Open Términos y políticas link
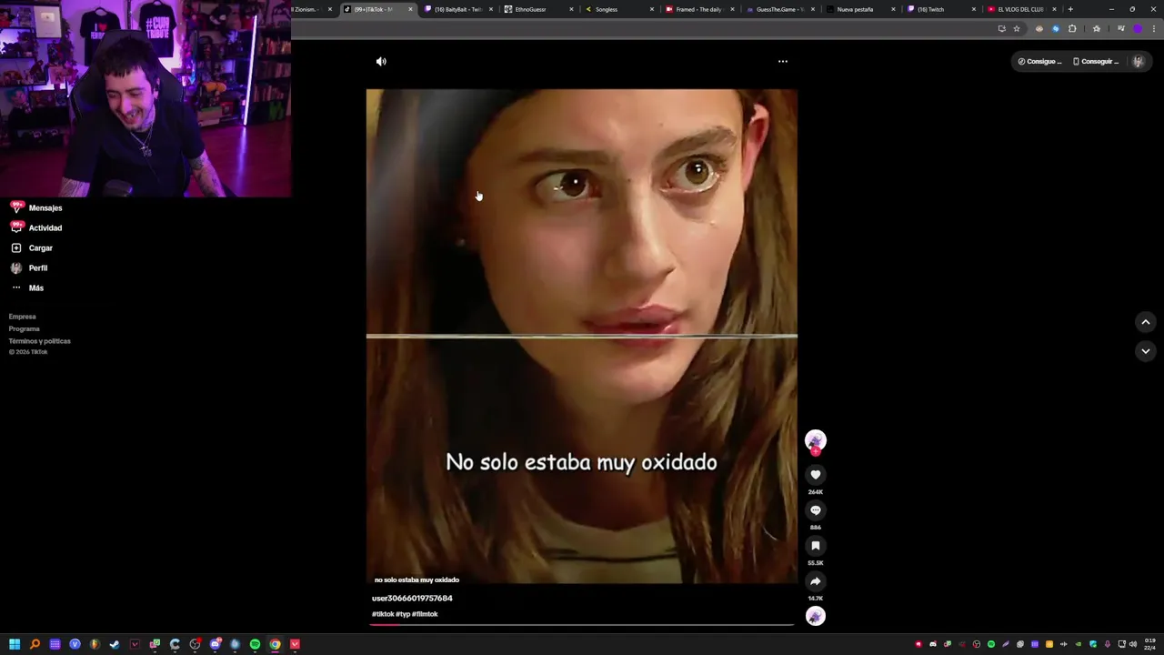This screenshot has height=655, width=1164. pyautogui.click(x=40, y=341)
